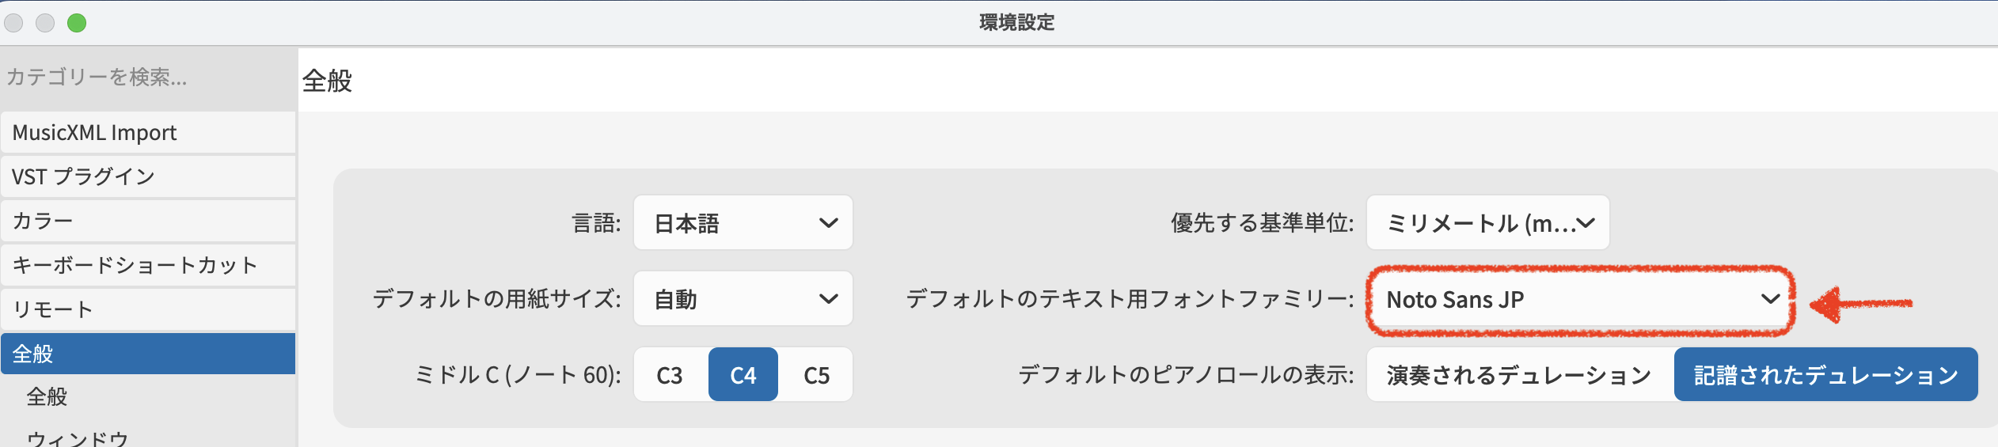Go to キーボードショートカット settings
This screenshot has height=447, width=1998.
point(147,265)
